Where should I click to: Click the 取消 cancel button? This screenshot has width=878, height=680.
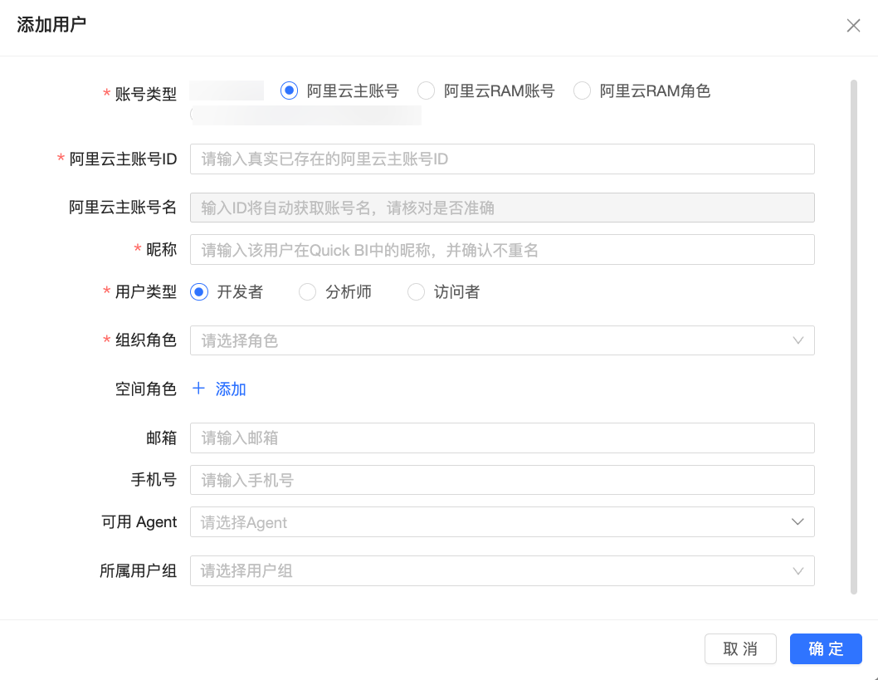pos(740,648)
